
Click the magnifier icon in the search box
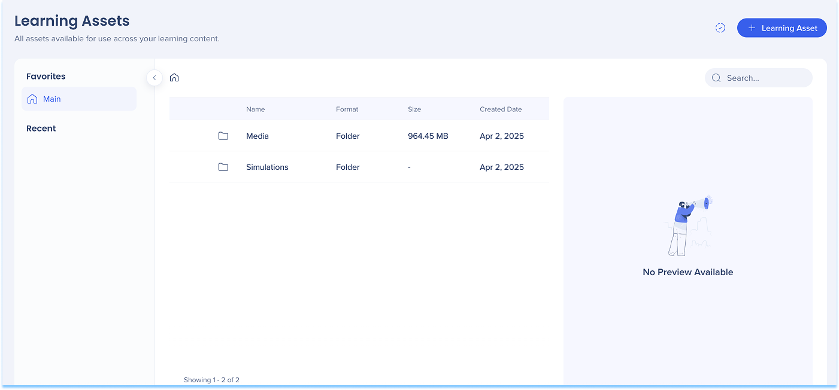click(716, 78)
